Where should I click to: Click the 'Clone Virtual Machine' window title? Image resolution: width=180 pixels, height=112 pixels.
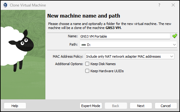tap(28, 5)
